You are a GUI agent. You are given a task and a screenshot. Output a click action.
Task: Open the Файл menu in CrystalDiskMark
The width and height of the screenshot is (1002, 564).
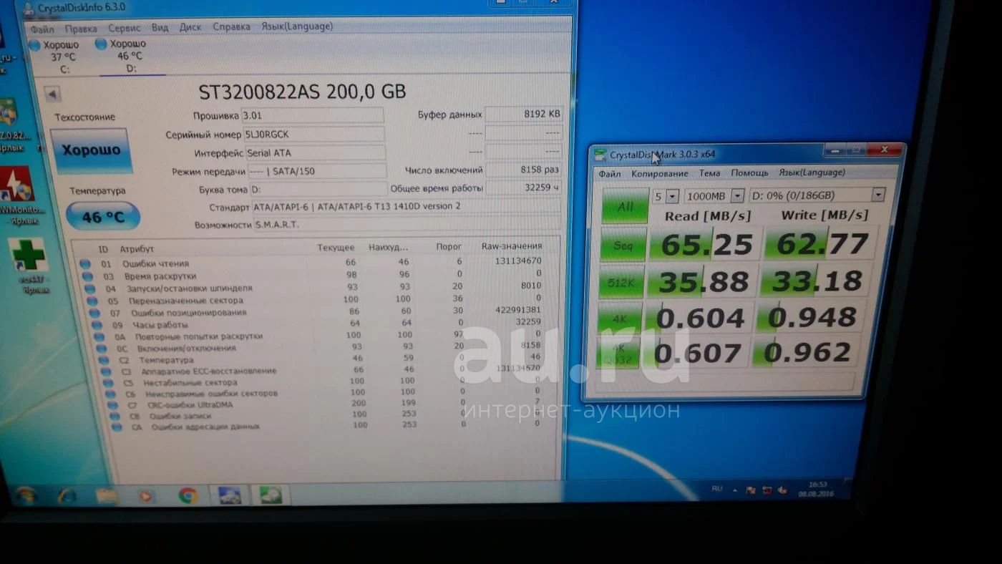(x=609, y=173)
